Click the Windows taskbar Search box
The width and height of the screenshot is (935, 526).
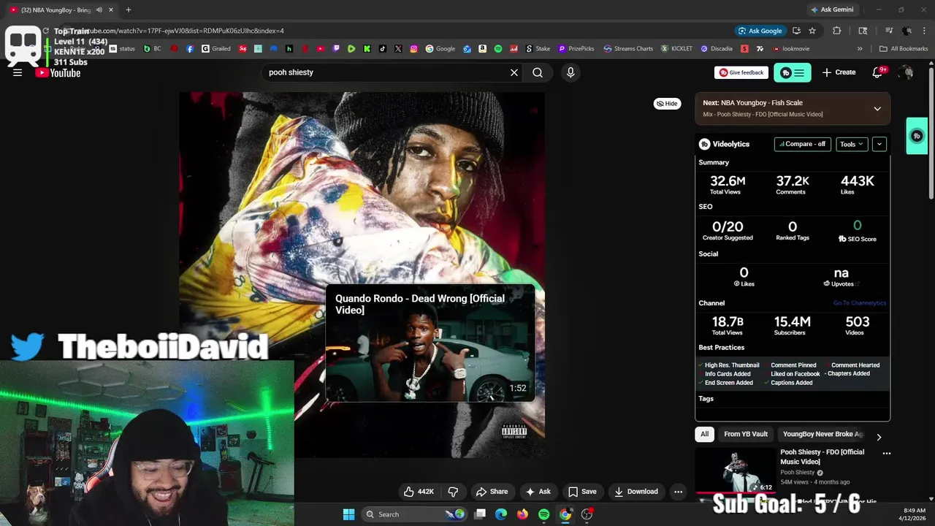(x=414, y=514)
